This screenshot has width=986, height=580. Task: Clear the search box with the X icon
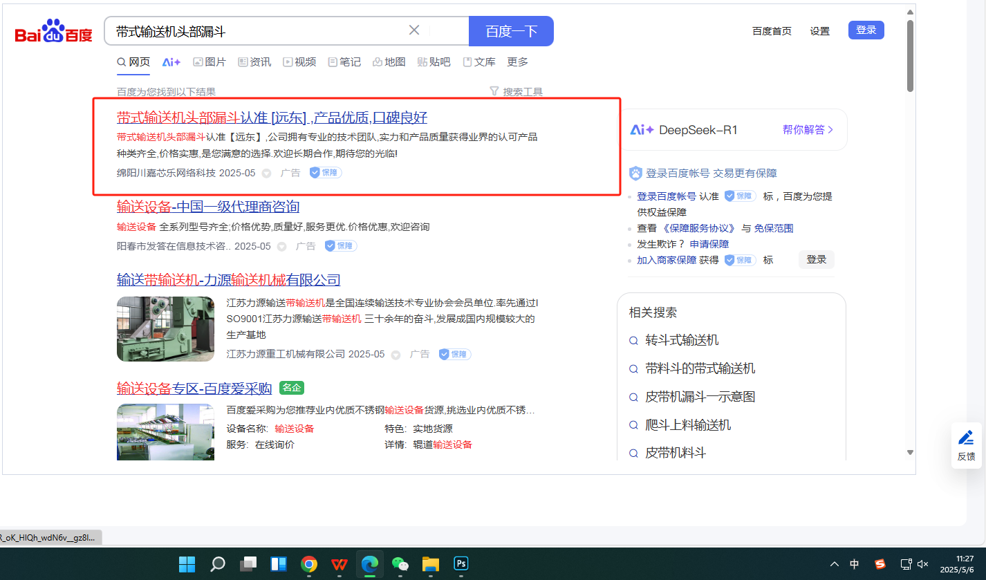click(x=414, y=30)
